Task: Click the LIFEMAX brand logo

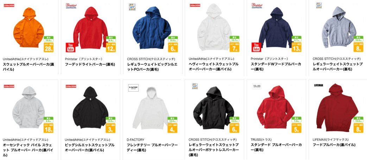Action: point(318,85)
